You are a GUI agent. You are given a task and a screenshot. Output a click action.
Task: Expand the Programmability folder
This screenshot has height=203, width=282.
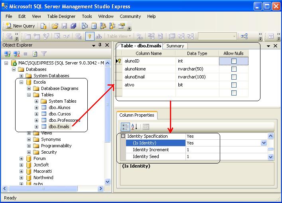(29, 146)
